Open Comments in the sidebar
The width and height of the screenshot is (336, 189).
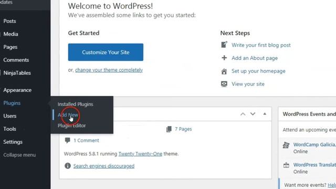(x=16, y=60)
